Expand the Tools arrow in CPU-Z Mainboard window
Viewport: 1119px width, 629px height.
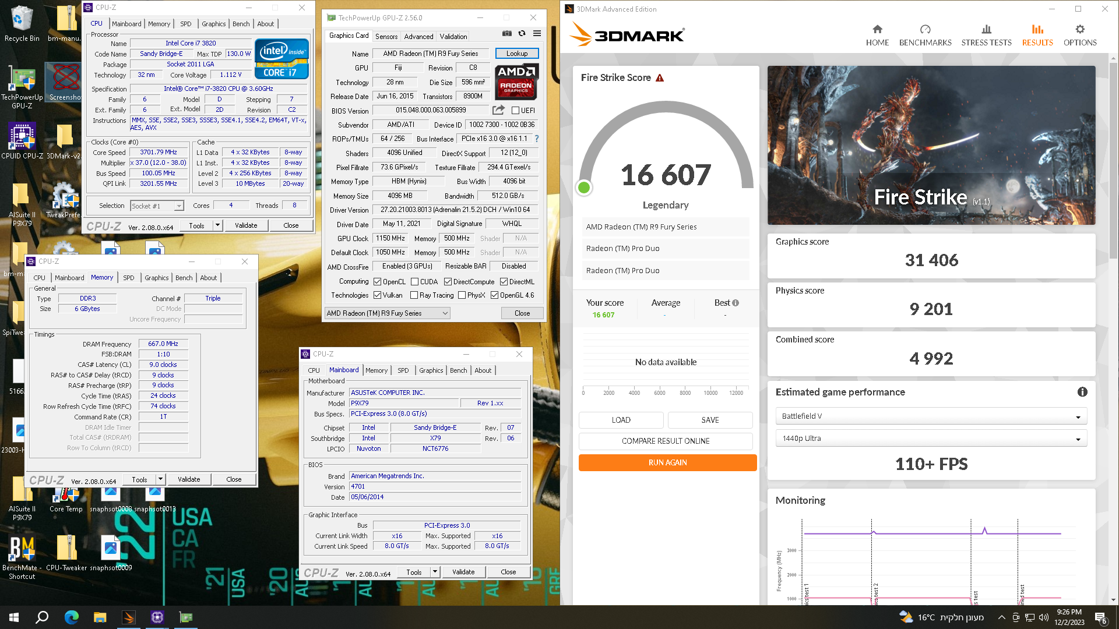435,572
